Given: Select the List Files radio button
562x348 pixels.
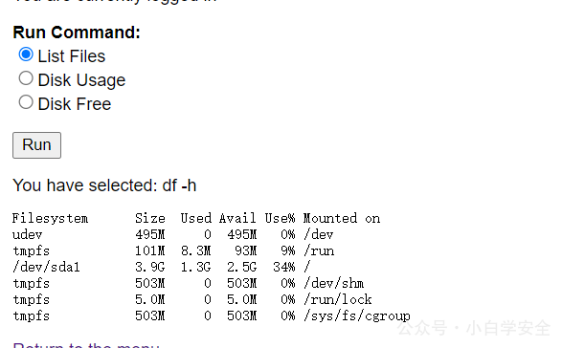Looking at the screenshot, I should click(26, 54).
